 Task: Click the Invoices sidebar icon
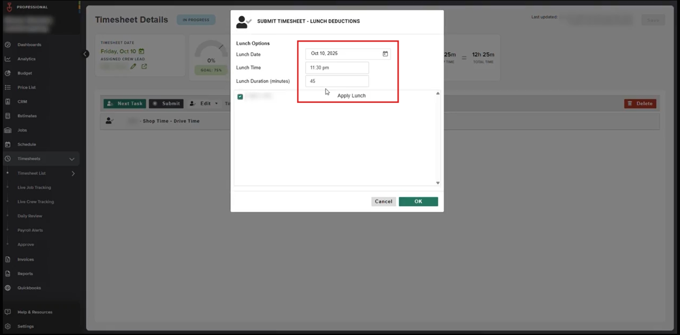click(8, 259)
